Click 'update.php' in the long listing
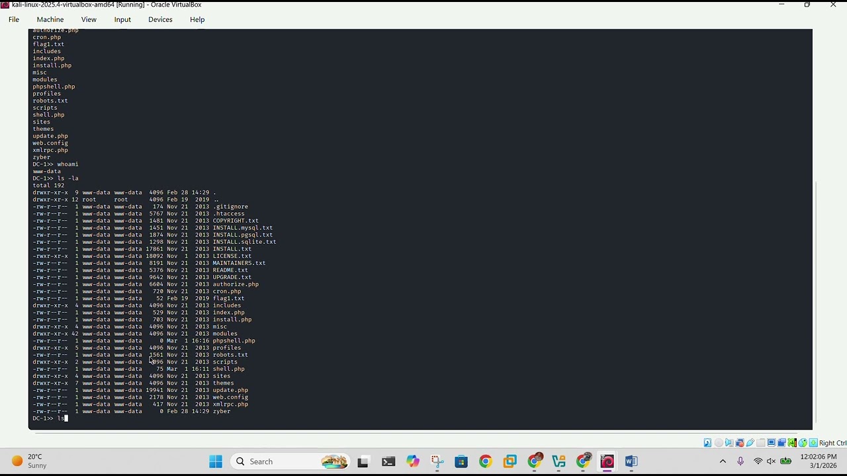The width and height of the screenshot is (847, 476). click(230, 390)
